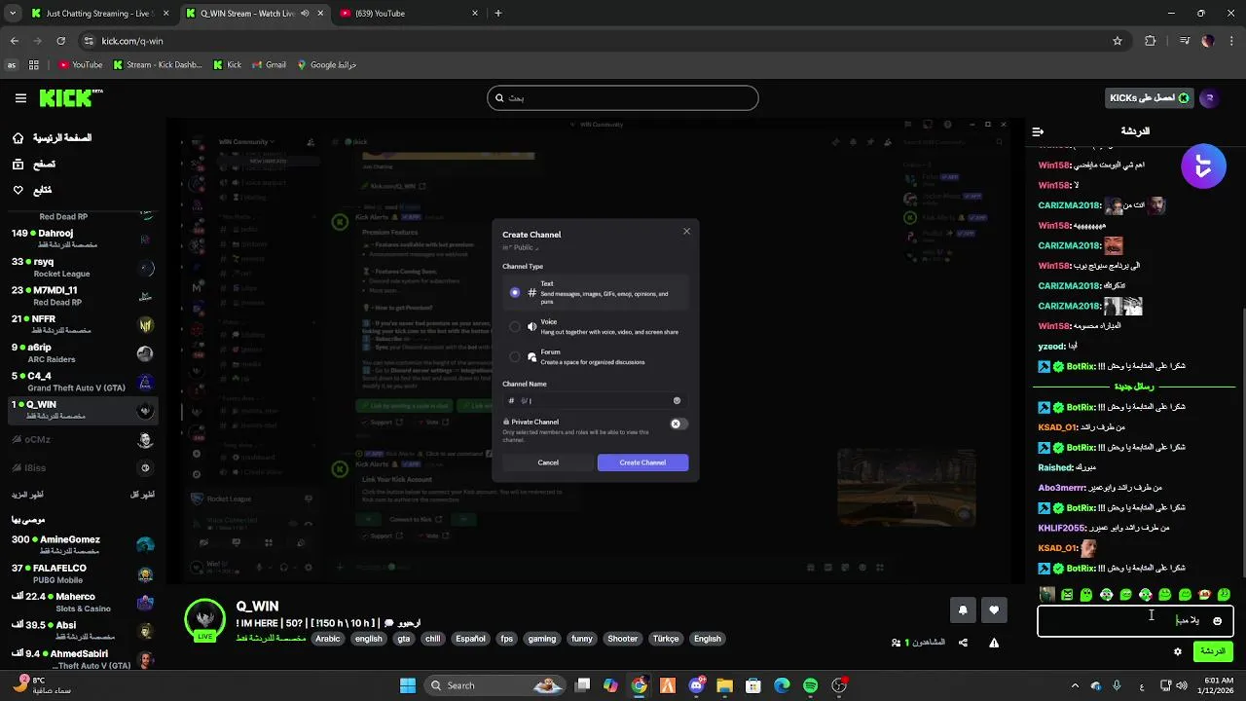Click the Home icon in Kick sidebar

18,138
